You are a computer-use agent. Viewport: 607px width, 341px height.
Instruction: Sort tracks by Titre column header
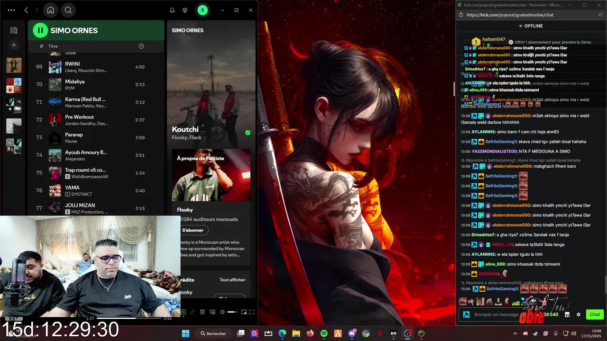[x=53, y=46]
